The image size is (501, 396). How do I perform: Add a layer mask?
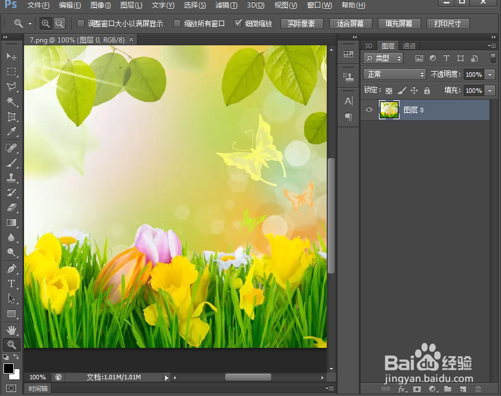click(x=417, y=389)
